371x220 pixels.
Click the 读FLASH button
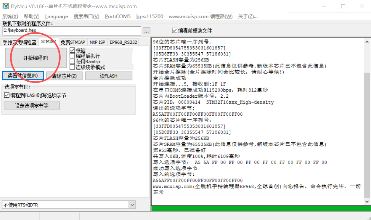(x=109, y=76)
